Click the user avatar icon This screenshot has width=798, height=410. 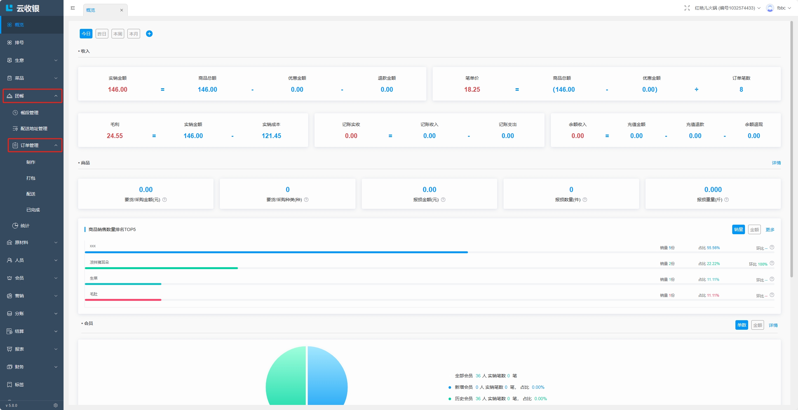[x=770, y=8]
